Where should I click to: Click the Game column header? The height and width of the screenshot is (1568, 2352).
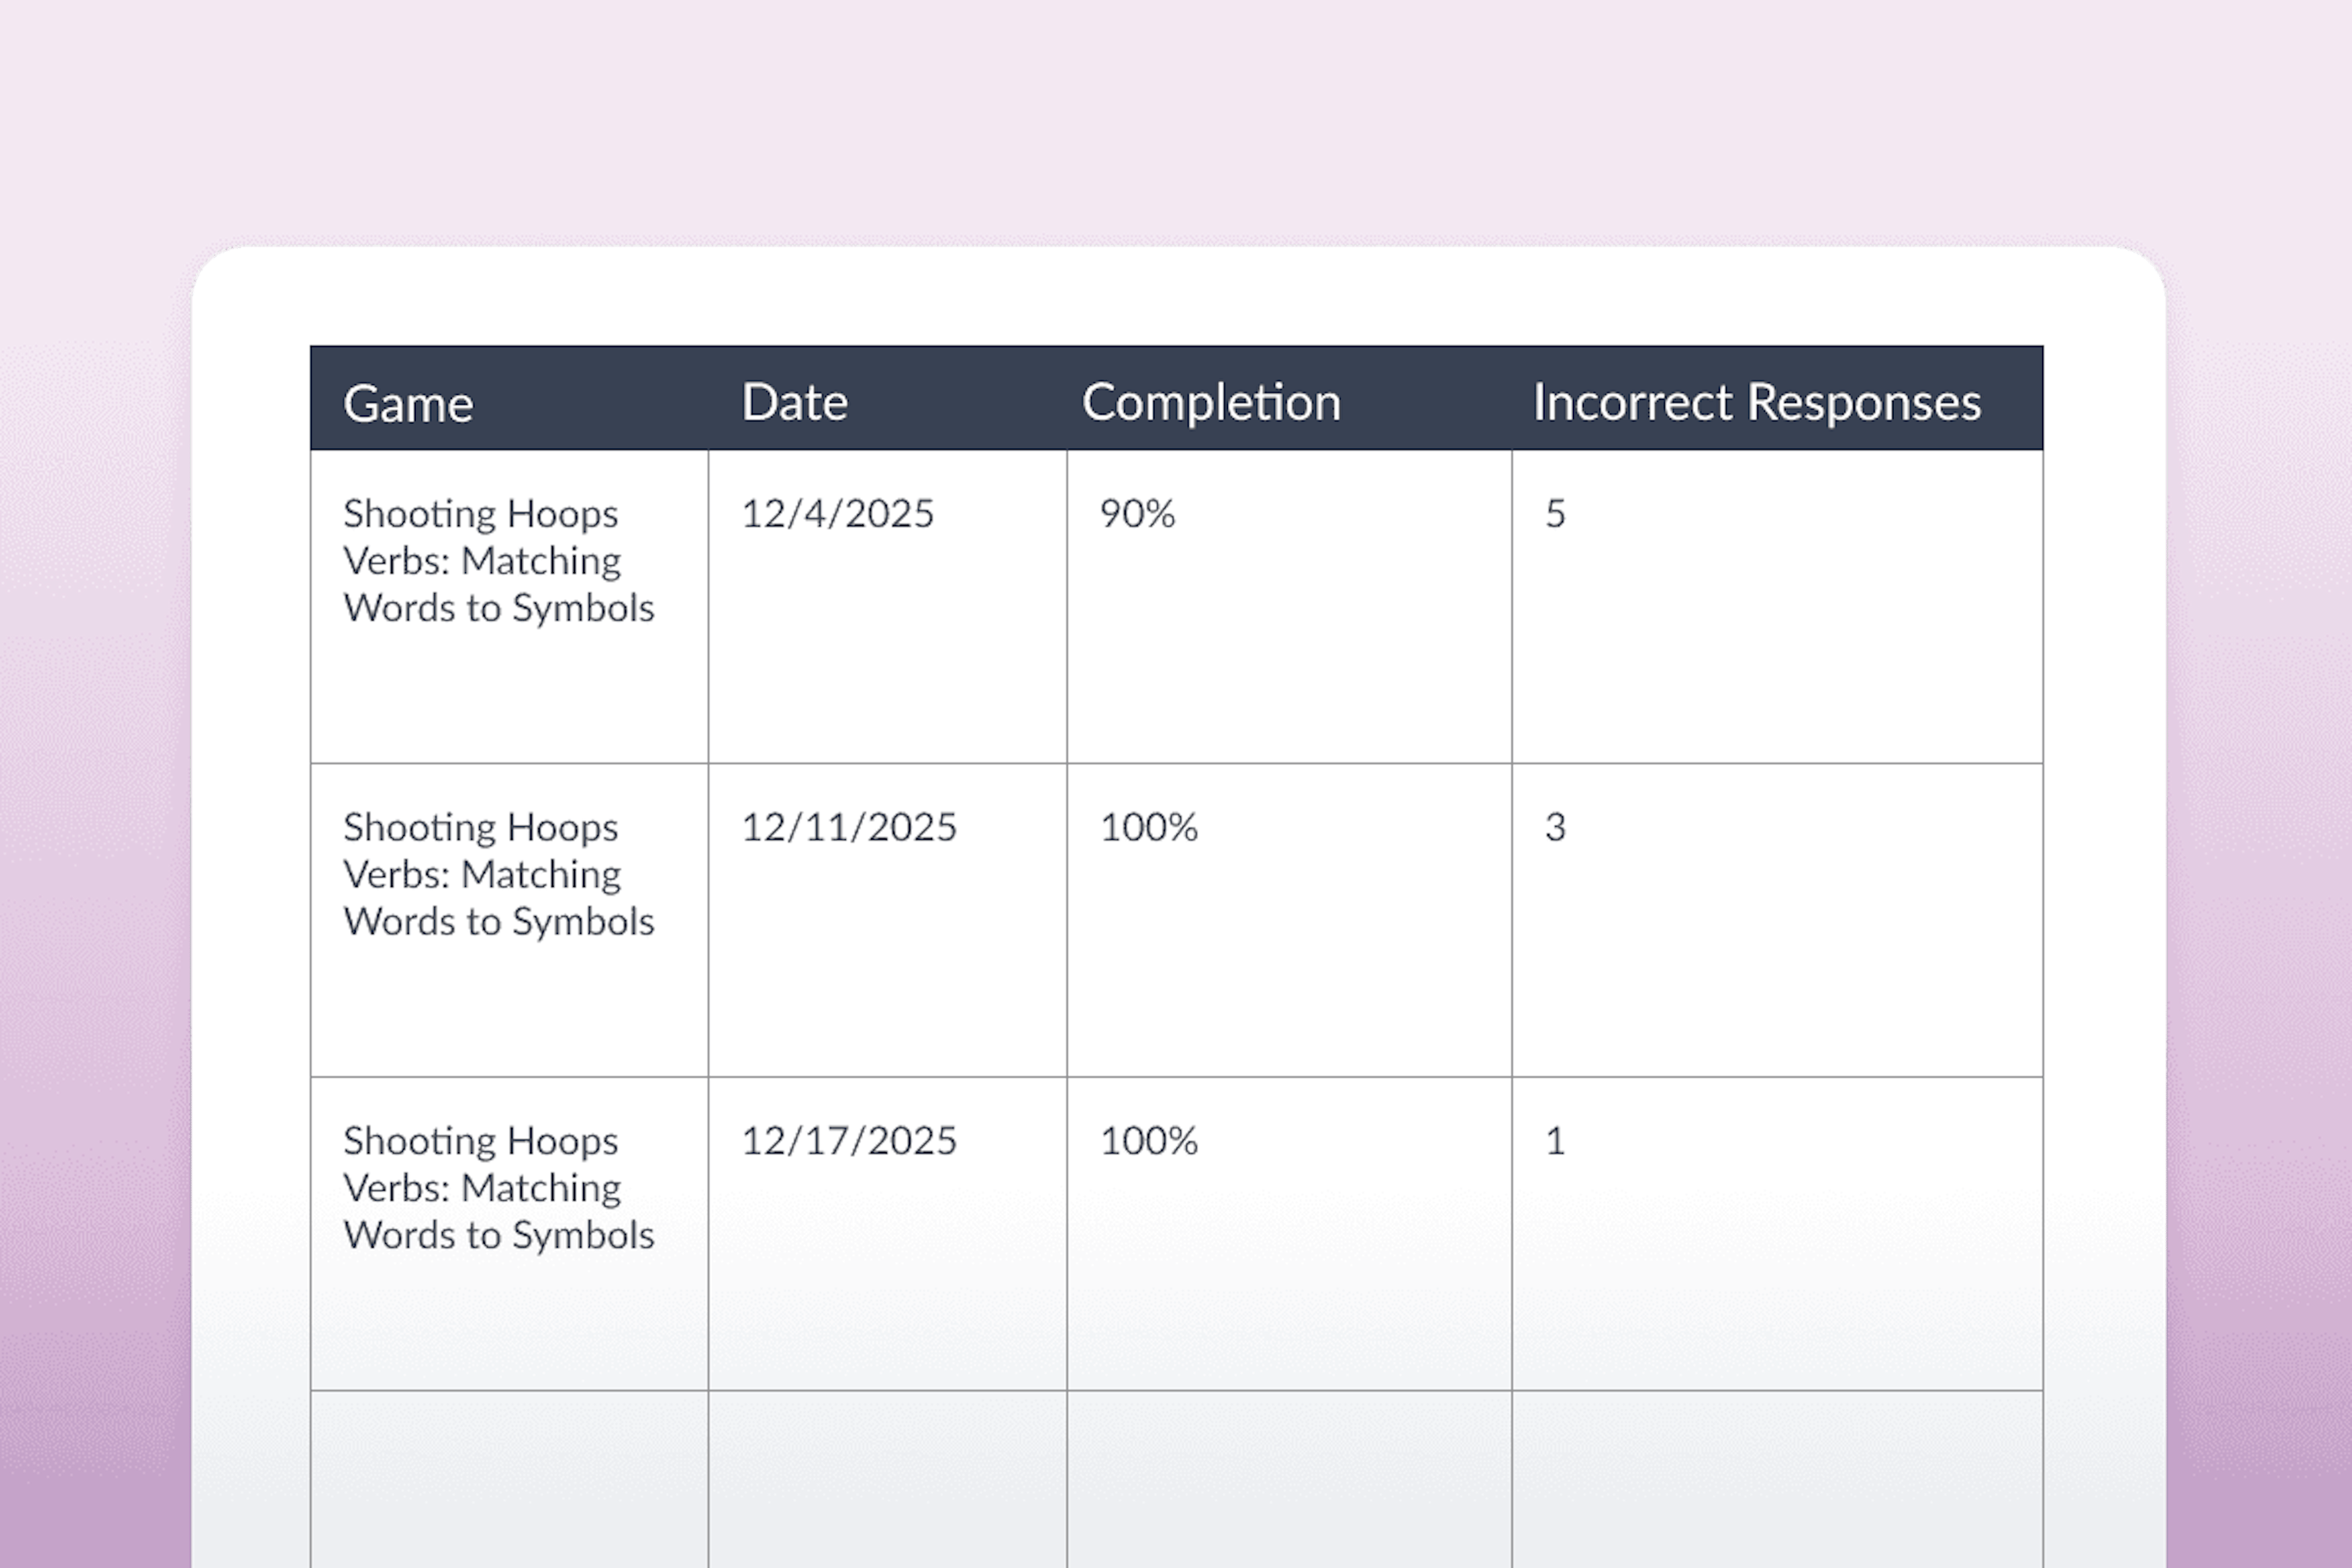coord(408,404)
